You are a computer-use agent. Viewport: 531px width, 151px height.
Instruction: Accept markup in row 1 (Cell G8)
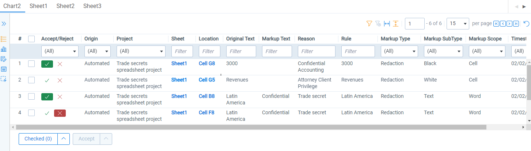tap(47, 64)
